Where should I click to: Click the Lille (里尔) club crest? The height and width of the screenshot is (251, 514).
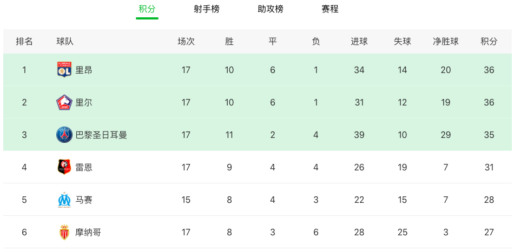pos(64,102)
